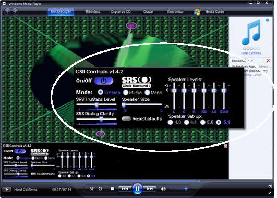The height and width of the screenshot is (198, 277).
Task: Click the RS speaker level fader in small panel
Action: click(80, 160)
